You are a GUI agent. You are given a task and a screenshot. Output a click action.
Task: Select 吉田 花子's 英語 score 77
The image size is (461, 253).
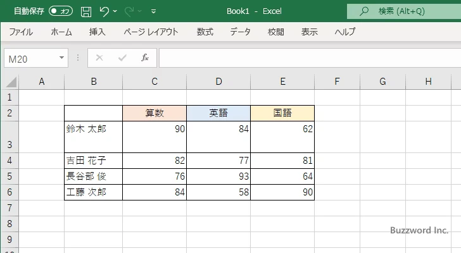(218, 161)
